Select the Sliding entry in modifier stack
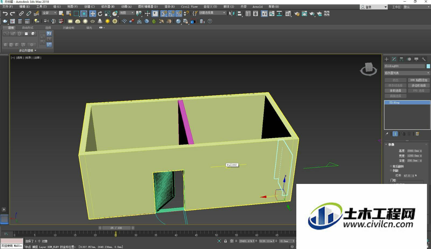This screenshot has height=249, width=431. (407, 102)
